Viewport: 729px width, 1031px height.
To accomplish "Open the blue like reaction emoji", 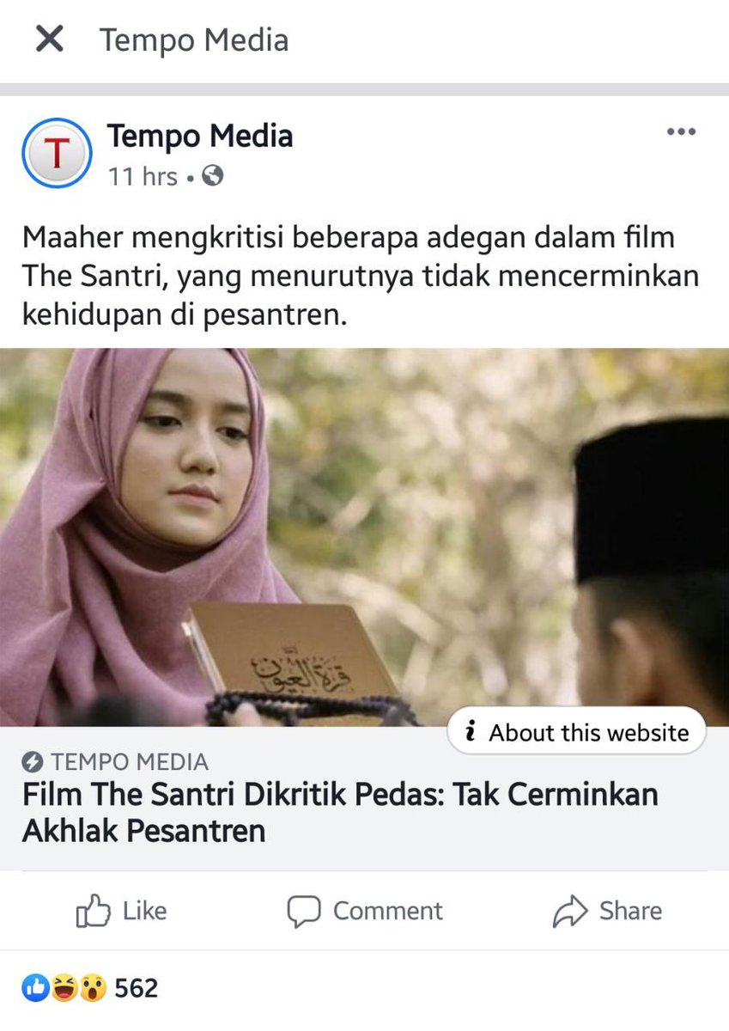I will pos(35,988).
